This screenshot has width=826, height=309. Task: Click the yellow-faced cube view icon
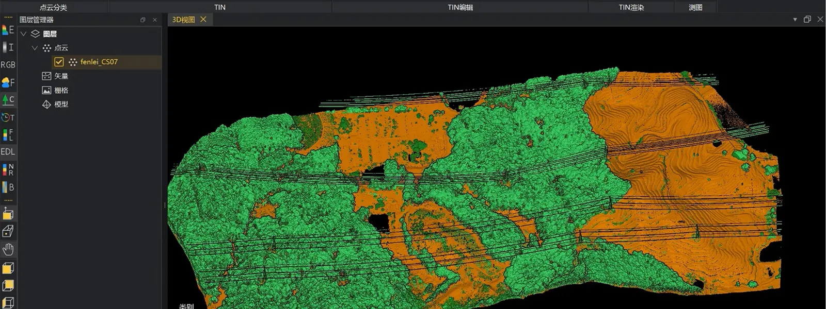pos(8,268)
